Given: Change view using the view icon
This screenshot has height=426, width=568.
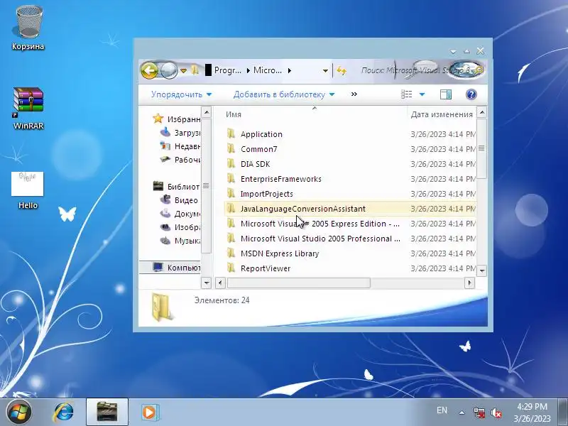Looking at the screenshot, I should [406, 94].
